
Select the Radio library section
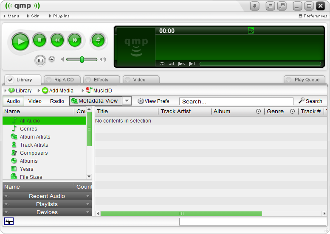57,101
